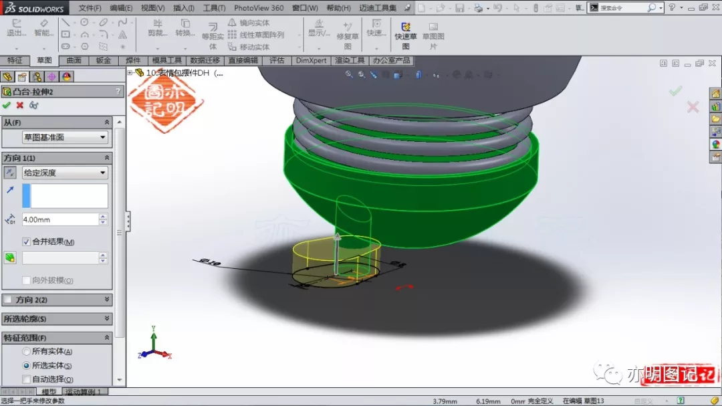Open the DimXpertManager tab icon
This screenshot has width=722, height=406.
tap(51, 76)
